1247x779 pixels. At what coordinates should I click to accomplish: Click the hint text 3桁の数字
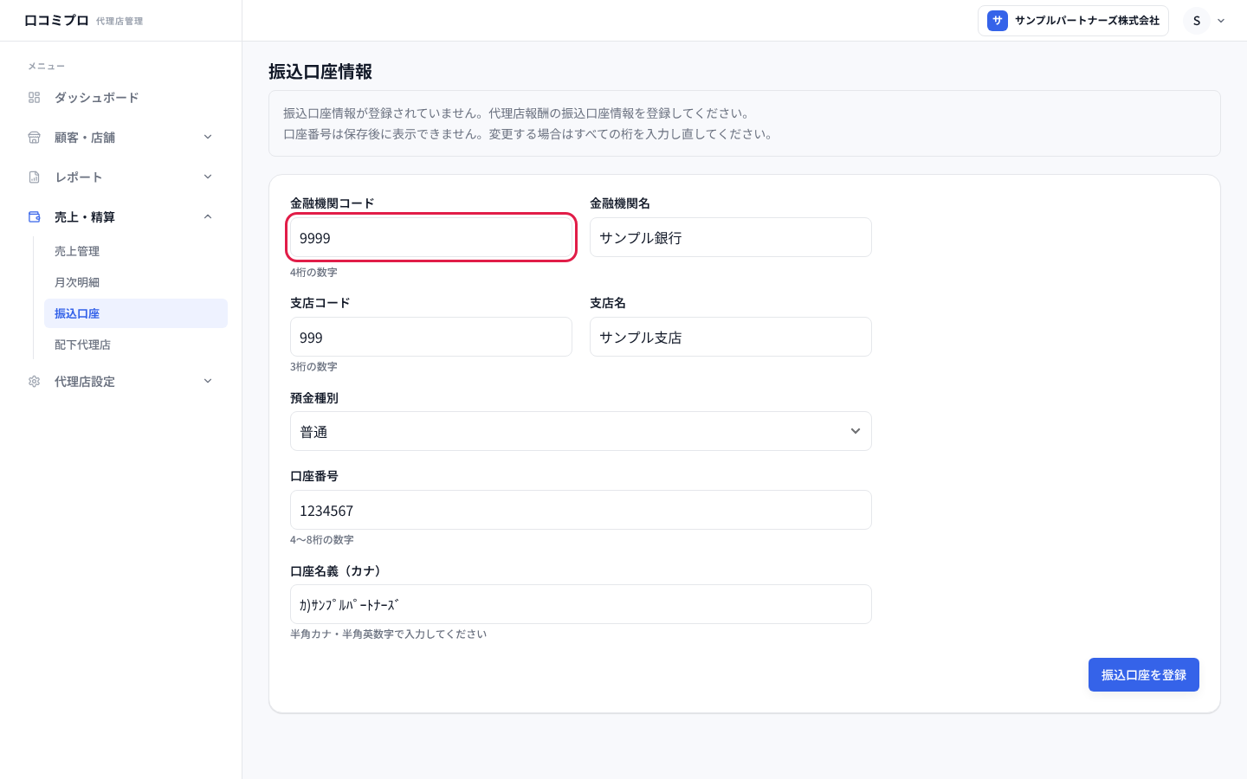click(x=313, y=366)
